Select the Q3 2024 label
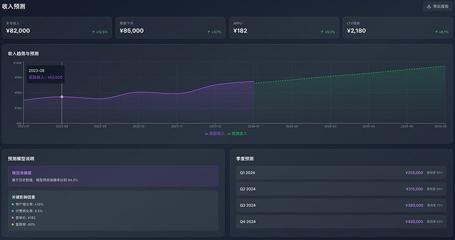455x240 pixels. [247, 206]
